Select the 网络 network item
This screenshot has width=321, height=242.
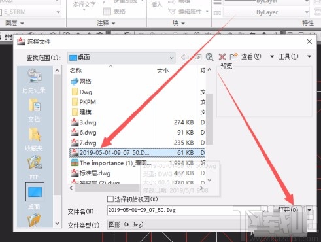click(x=81, y=82)
